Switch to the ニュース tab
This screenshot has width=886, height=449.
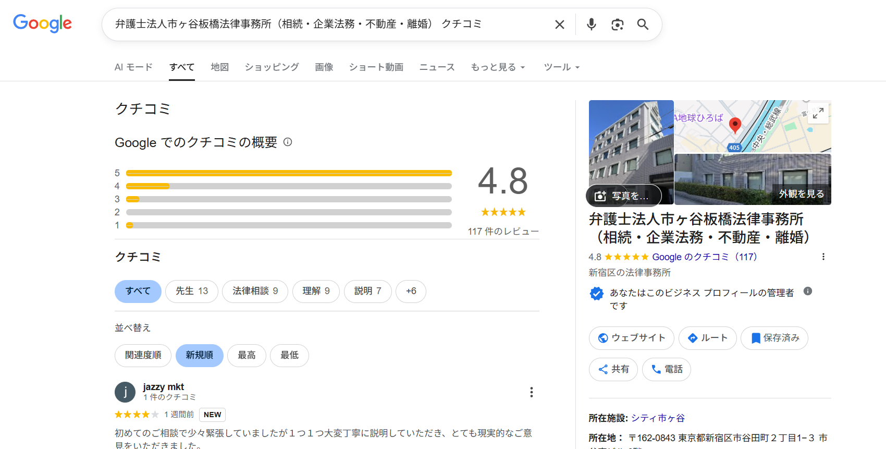coord(437,67)
